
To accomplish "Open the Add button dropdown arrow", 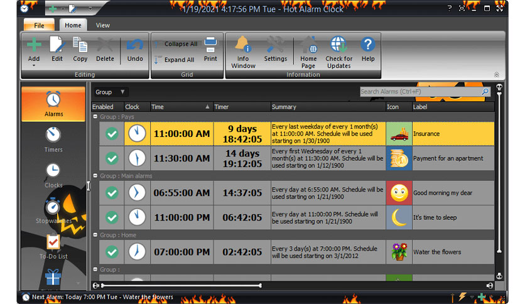I will point(33,65).
